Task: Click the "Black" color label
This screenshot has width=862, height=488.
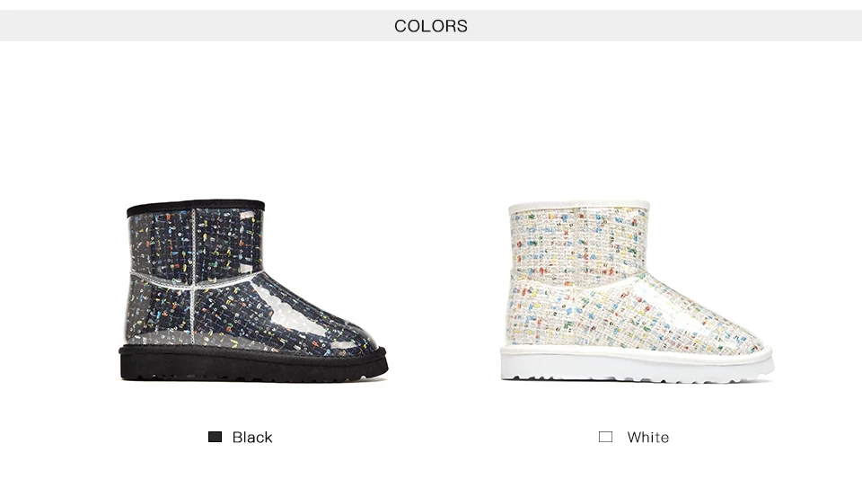Action: 252,437
